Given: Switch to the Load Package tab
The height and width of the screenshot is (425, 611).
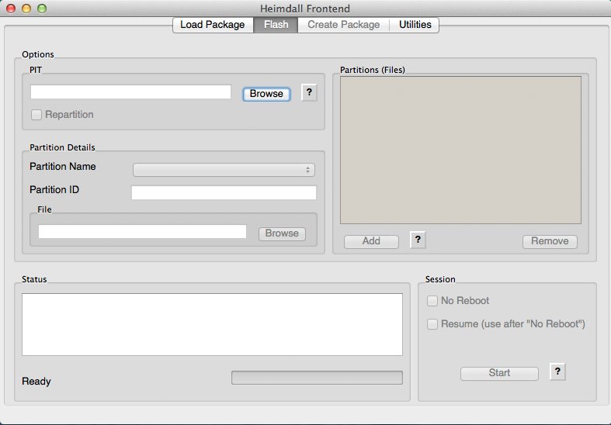Looking at the screenshot, I should (213, 25).
